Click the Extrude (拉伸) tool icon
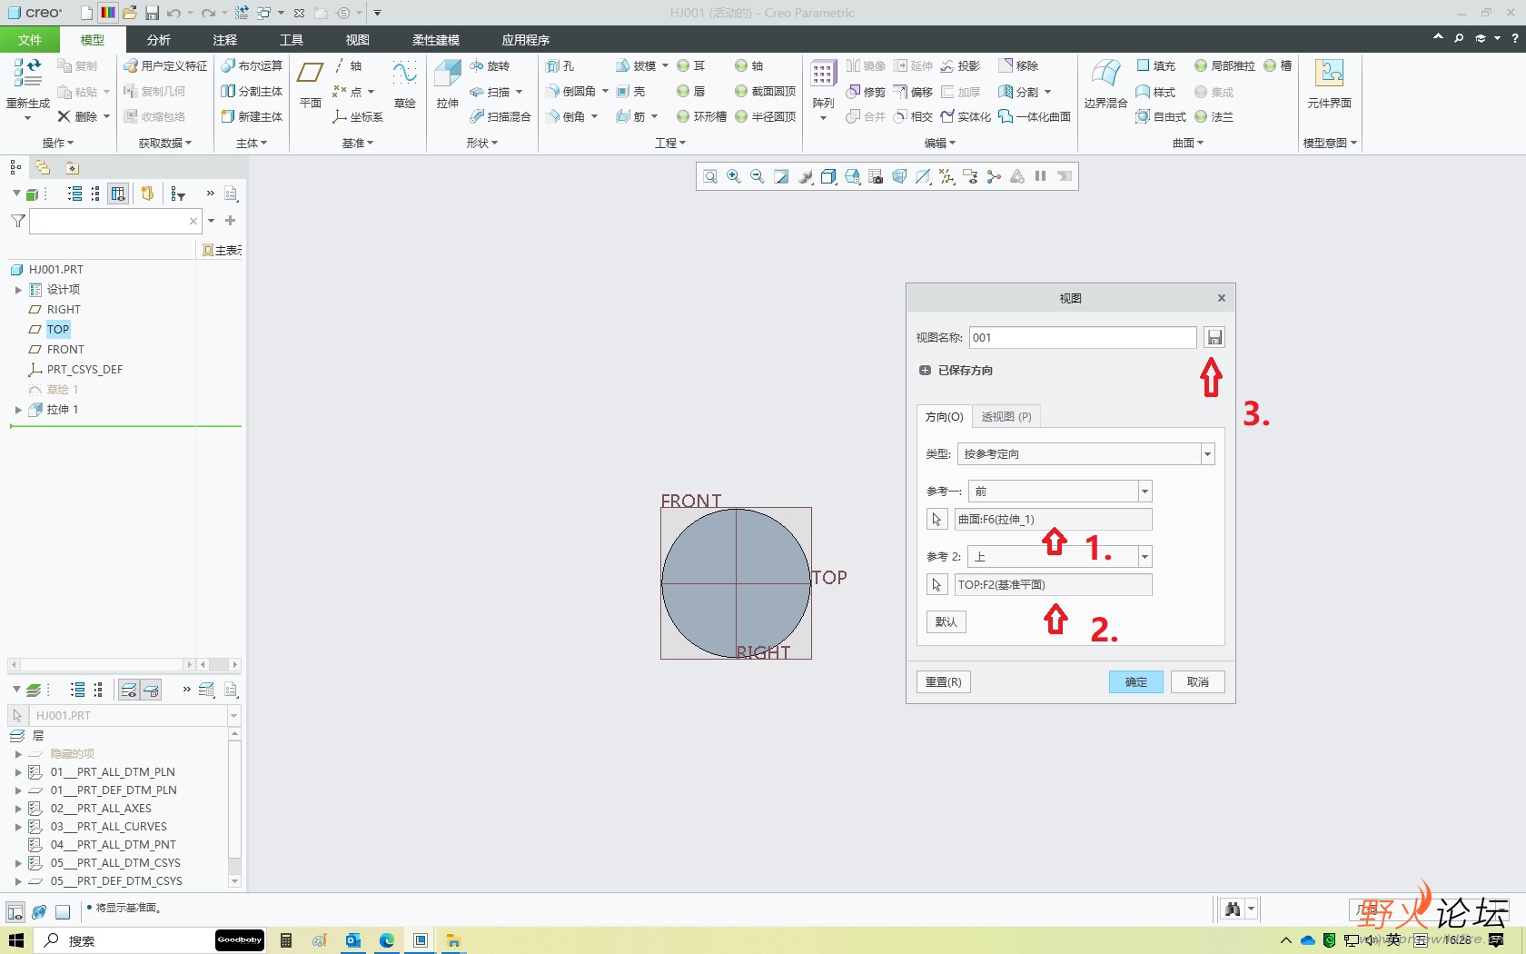This screenshot has width=1526, height=954. tap(447, 75)
